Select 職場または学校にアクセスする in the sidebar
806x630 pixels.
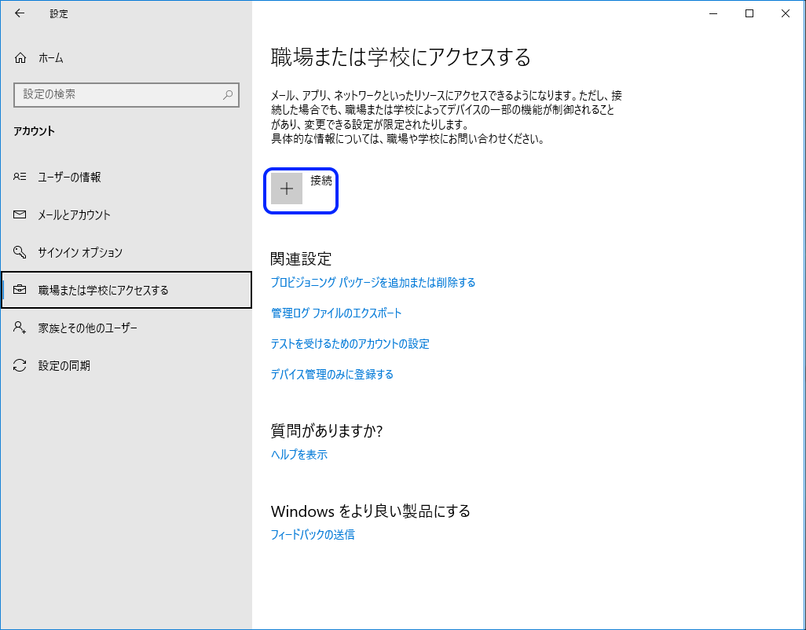126,290
